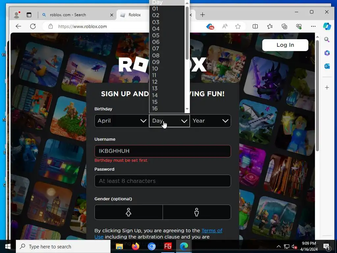The image size is (337, 253).
Task: Switch to Microsoft Edge taskbar icon
Action: coord(184,246)
